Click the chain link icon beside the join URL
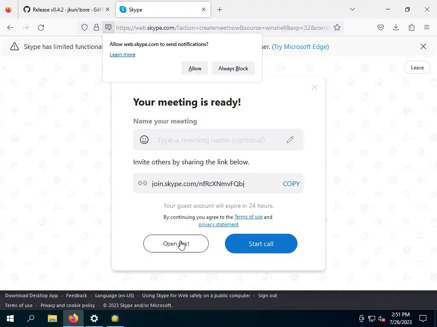This screenshot has width=437, height=327. tap(143, 183)
